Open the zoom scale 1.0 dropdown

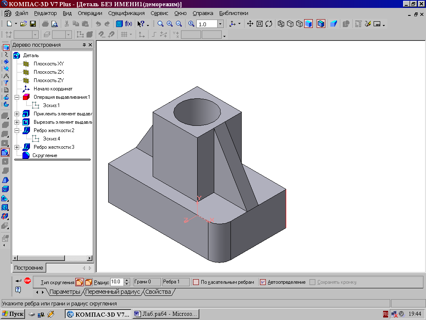[x=220, y=24]
